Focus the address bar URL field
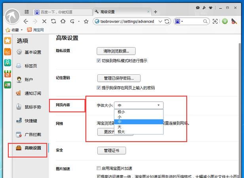This screenshot has height=178, width=244. 127,21
